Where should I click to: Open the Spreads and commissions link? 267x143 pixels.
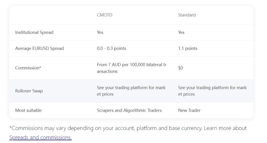(x=40, y=137)
